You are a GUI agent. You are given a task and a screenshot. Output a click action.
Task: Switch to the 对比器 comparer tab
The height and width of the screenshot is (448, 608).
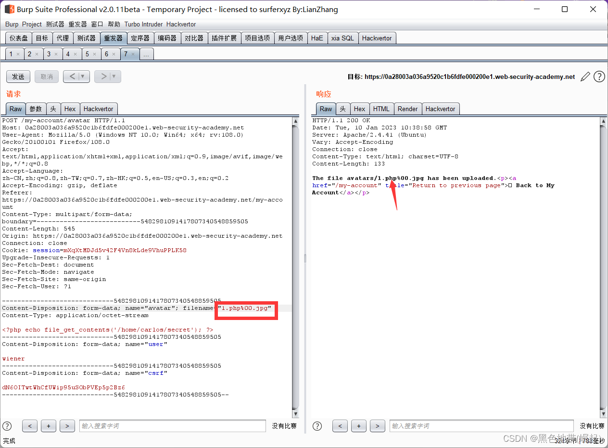click(x=194, y=38)
